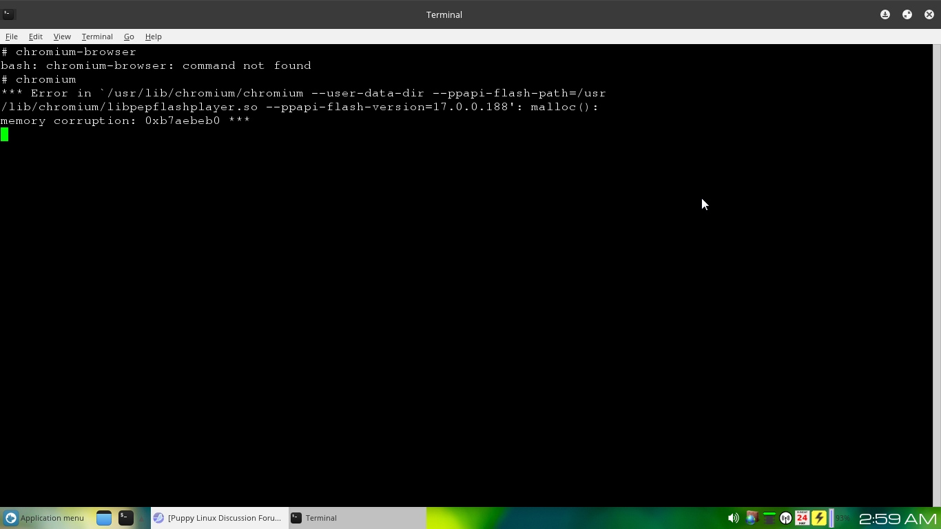Open the Application menu
This screenshot has height=529, width=941.
[44, 518]
